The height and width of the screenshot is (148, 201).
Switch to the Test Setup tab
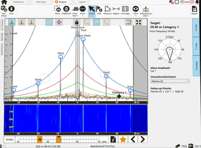click(x=41, y=2)
